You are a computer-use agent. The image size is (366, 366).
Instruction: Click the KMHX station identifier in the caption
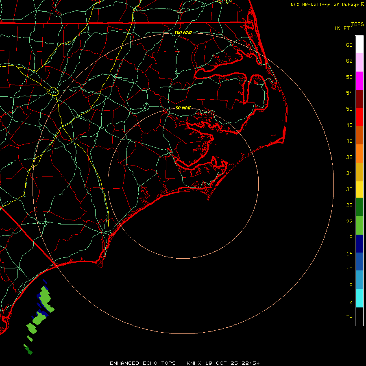click(195, 363)
